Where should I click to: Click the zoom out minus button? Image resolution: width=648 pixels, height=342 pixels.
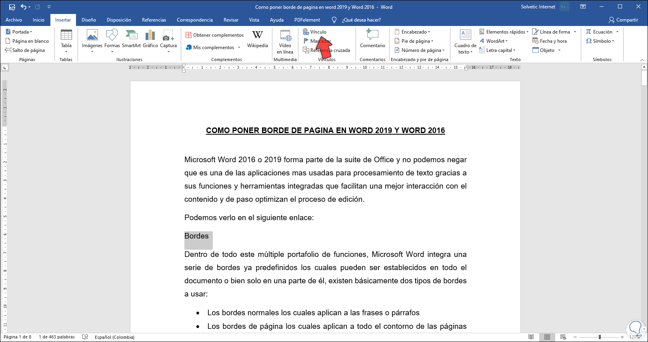pos(575,337)
